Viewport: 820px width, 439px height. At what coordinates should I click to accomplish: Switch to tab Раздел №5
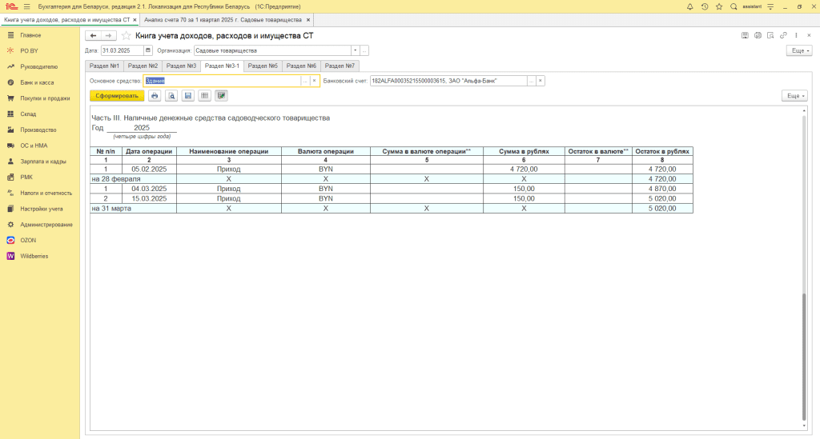coord(263,66)
